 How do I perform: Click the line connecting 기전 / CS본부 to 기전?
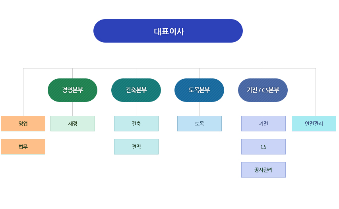click(x=263, y=109)
